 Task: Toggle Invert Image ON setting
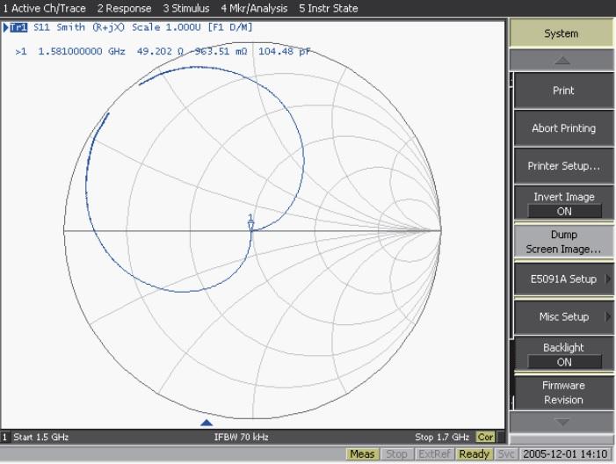[563, 204]
